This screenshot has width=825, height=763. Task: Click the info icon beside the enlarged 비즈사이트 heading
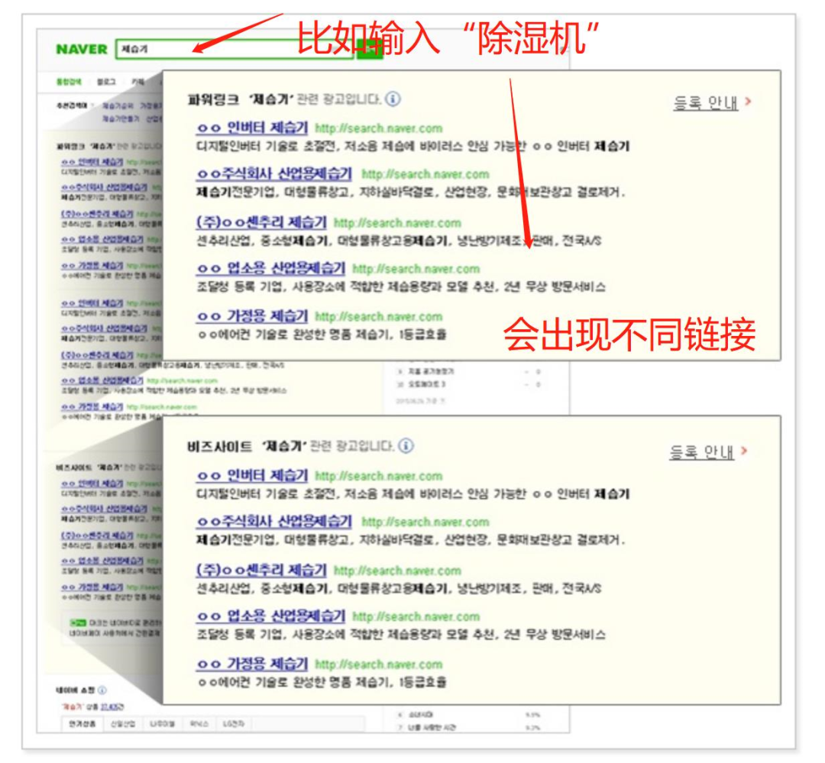pyautogui.click(x=406, y=446)
